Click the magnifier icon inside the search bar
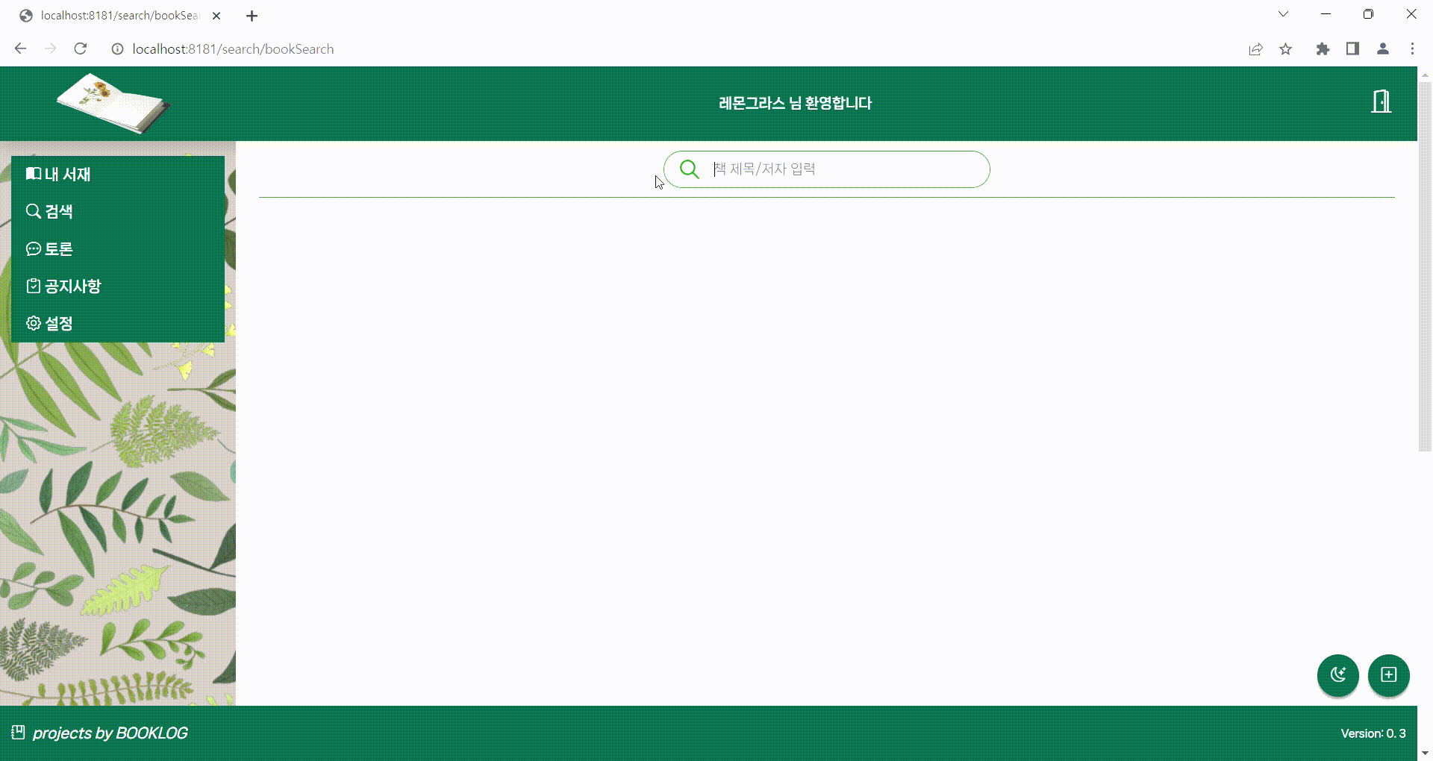 tap(689, 169)
